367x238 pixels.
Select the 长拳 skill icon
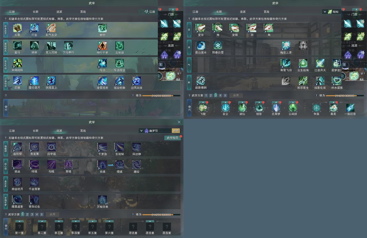pos(17,28)
